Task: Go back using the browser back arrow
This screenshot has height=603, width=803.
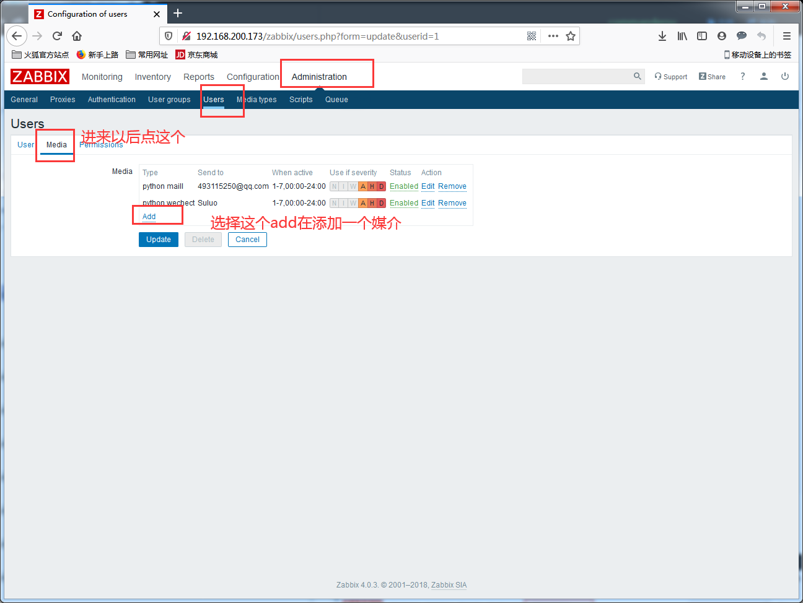Action: point(17,36)
